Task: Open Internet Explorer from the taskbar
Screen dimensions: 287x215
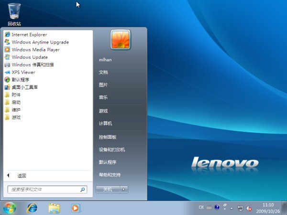Action: click(32, 208)
